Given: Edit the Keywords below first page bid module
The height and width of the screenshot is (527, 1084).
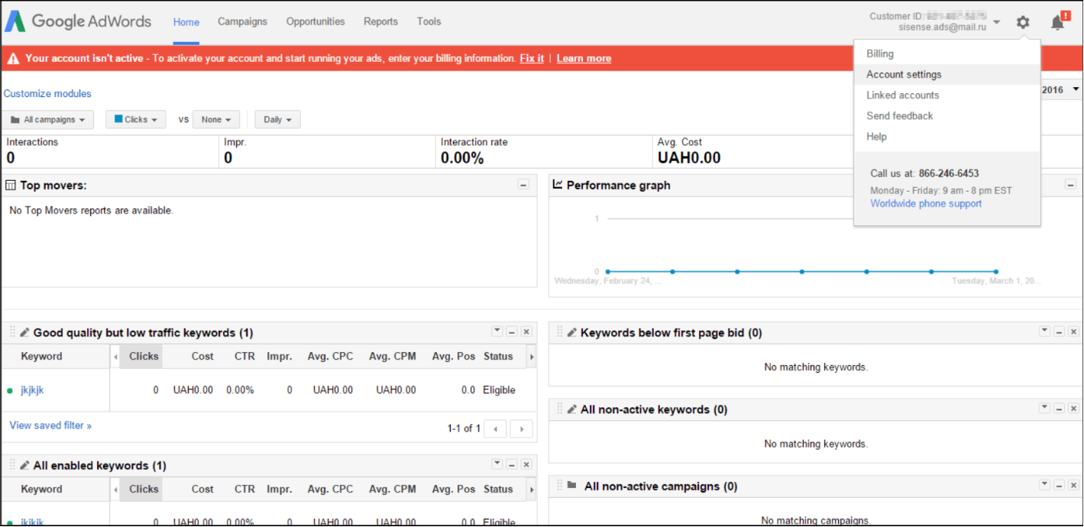Looking at the screenshot, I should tap(571, 332).
